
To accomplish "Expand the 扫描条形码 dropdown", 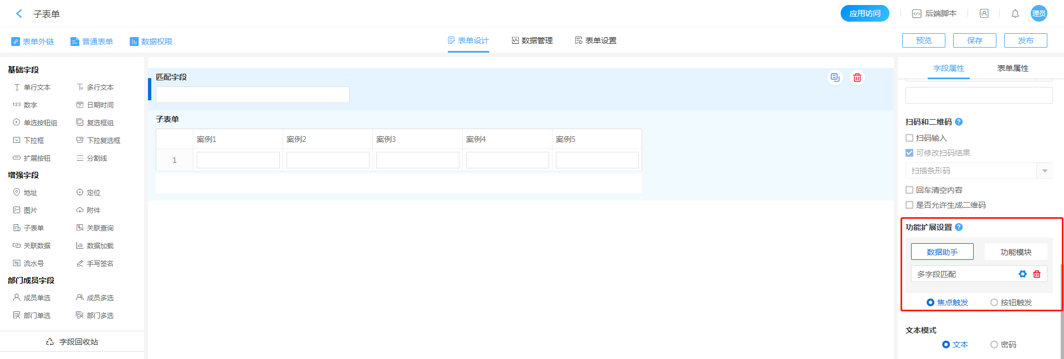I will tap(1044, 171).
